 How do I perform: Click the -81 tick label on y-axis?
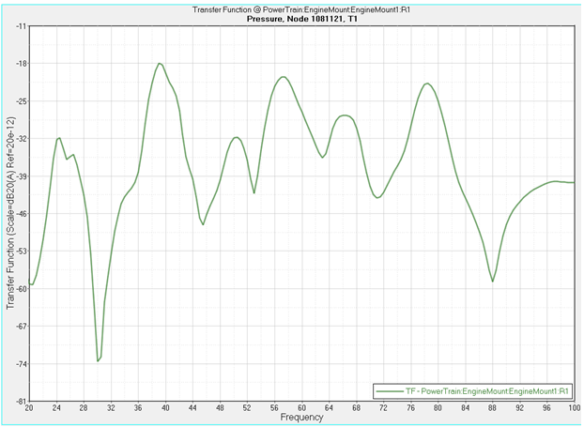coord(20,401)
